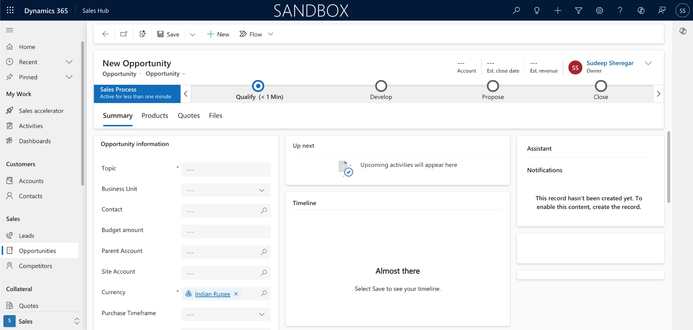Click the Sales Process active label
Screen dimensions: 693x330
(137, 94)
